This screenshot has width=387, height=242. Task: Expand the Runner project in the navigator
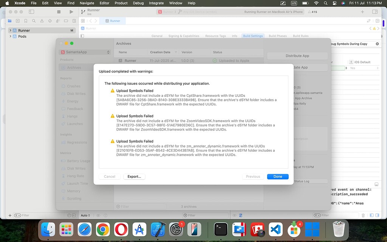pyautogui.click(x=10, y=30)
